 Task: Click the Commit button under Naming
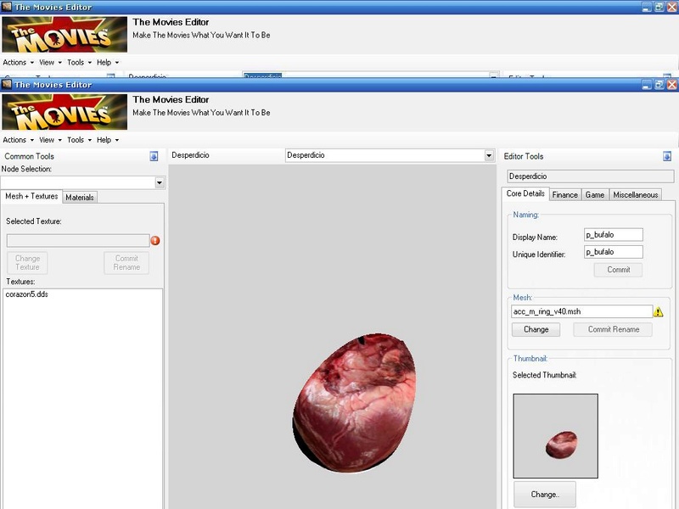click(619, 270)
